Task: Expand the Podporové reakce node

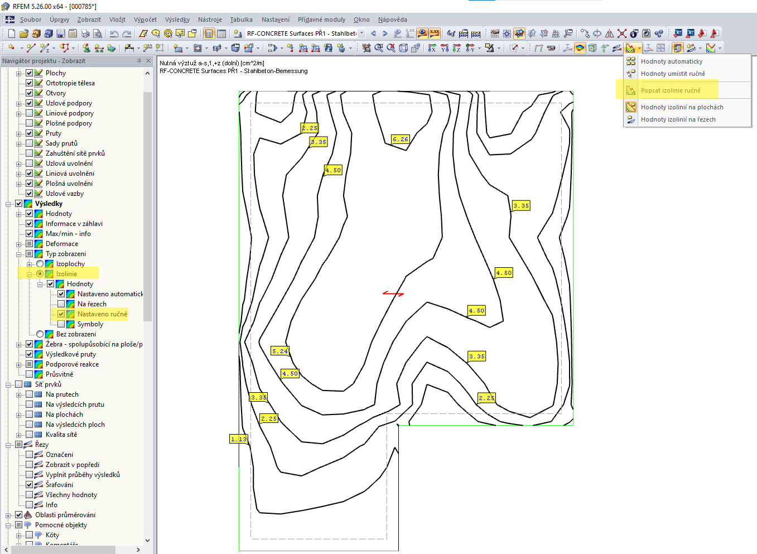Action: click(x=19, y=364)
